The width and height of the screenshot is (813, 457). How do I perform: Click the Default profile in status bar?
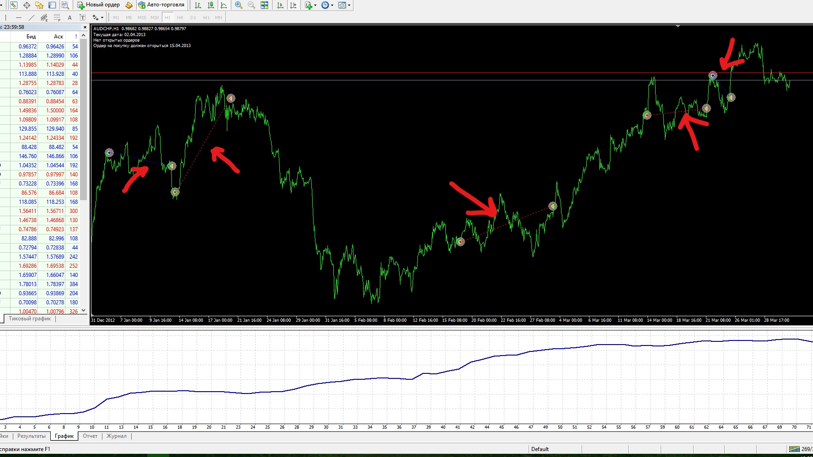point(540,449)
